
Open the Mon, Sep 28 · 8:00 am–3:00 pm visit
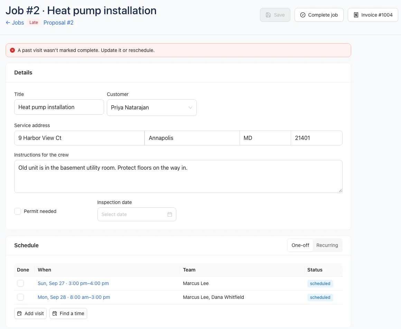pyautogui.click(x=74, y=297)
